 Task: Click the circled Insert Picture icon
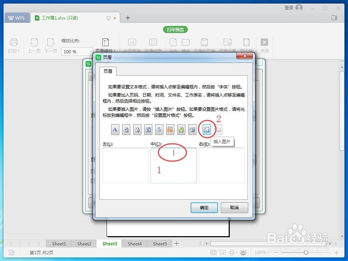point(207,130)
